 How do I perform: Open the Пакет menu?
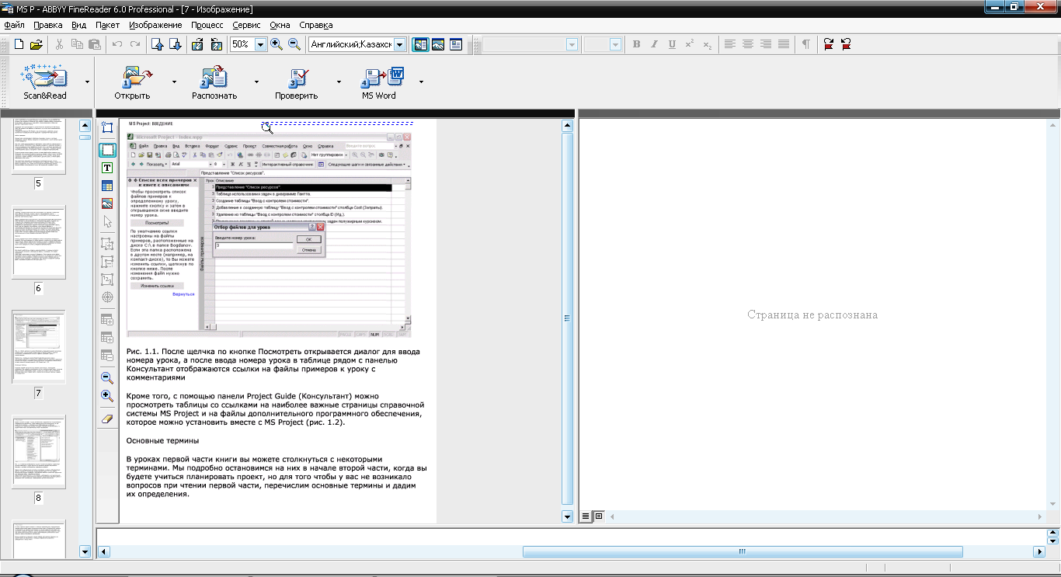click(x=108, y=25)
